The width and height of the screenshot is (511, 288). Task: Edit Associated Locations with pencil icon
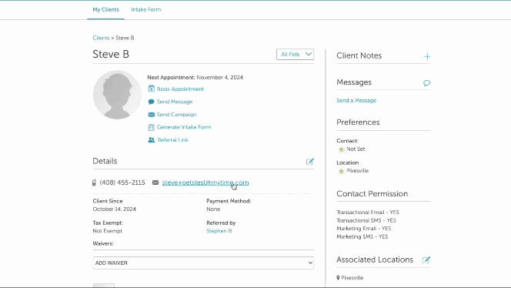pyautogui.click(x=426, y=260)
